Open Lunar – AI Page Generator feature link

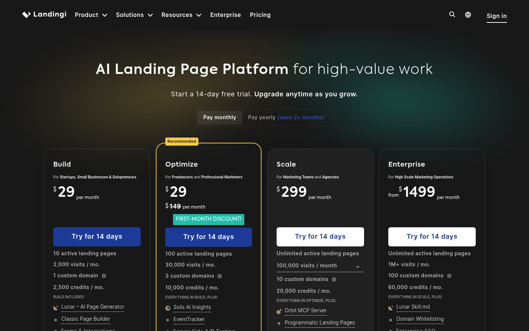click(93, 307)
